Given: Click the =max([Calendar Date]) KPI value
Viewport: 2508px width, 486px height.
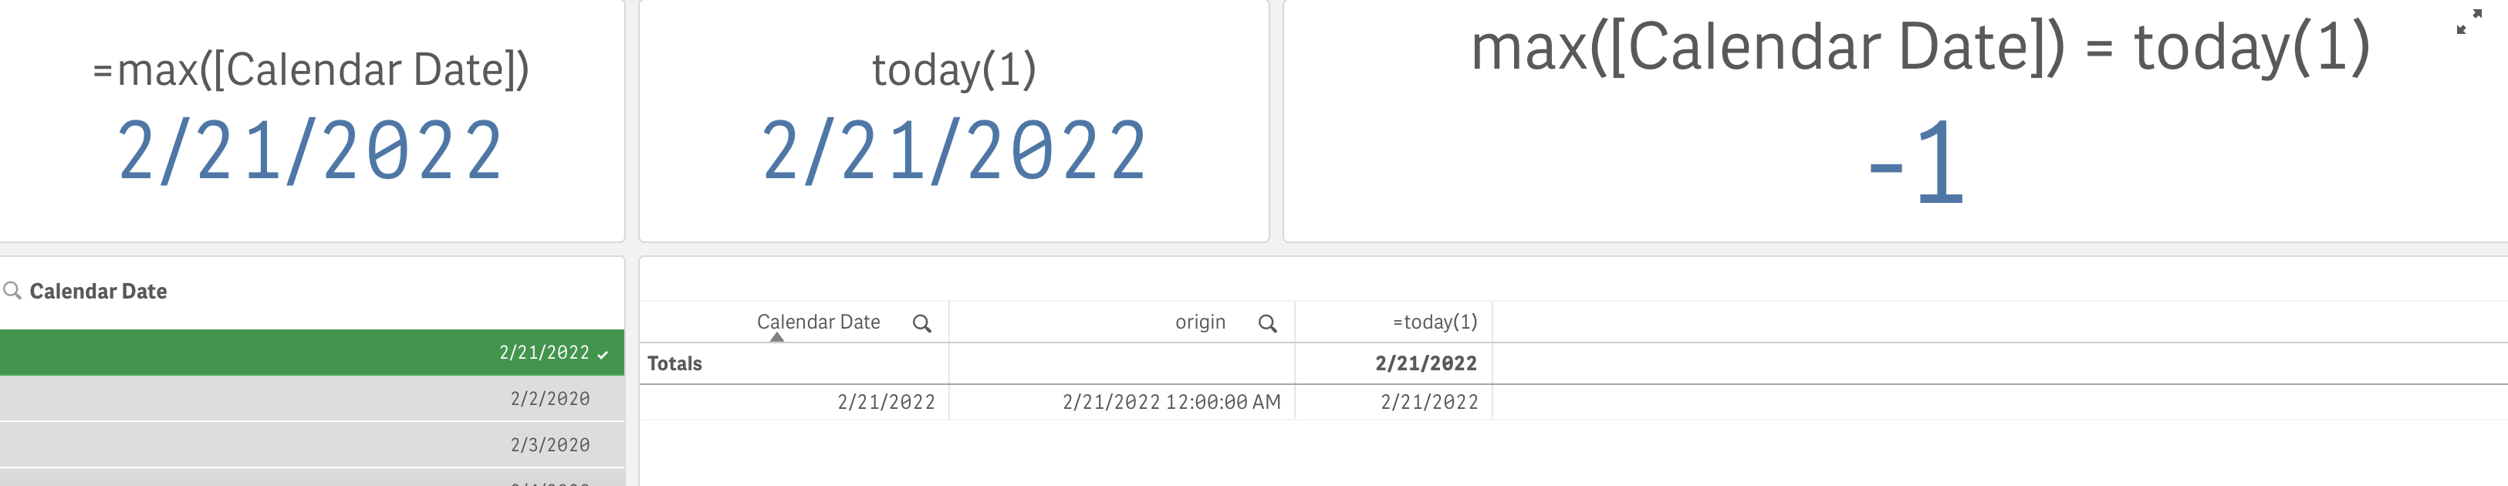Looking at the screenshot, I should click(x=309, y=151).
